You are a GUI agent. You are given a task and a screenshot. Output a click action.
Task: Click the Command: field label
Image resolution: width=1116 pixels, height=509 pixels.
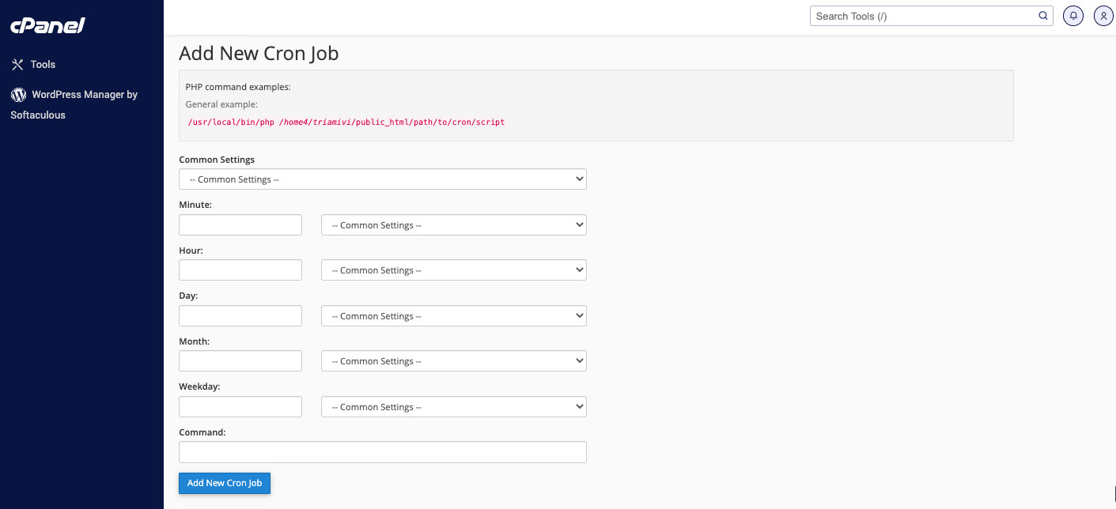(x=202, y=432)
